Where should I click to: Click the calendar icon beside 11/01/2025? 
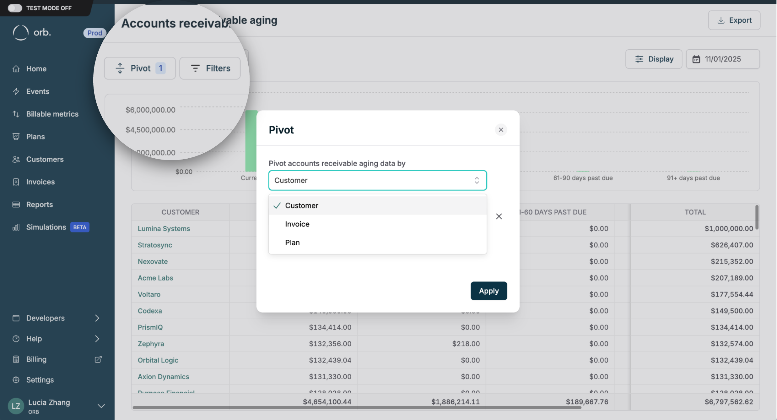697,59
